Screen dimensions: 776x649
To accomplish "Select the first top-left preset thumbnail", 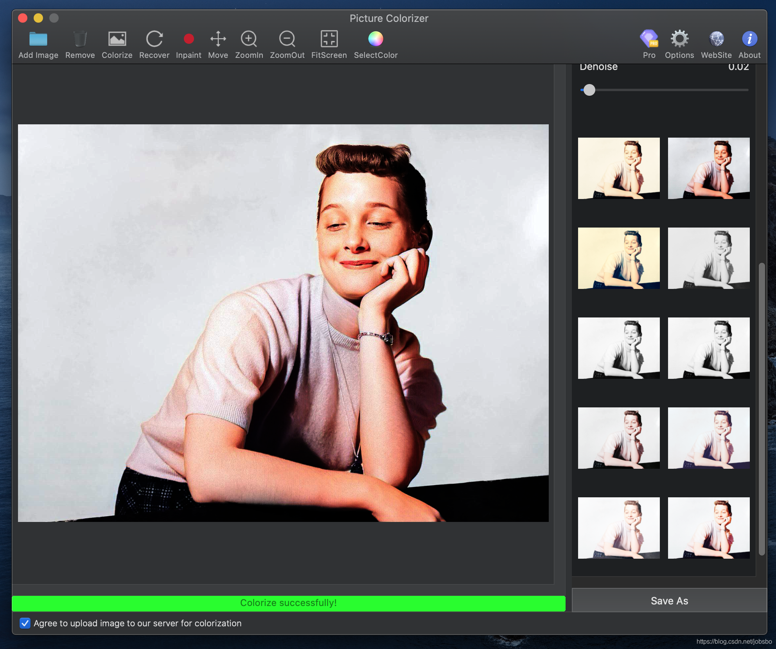I will 619,168.
